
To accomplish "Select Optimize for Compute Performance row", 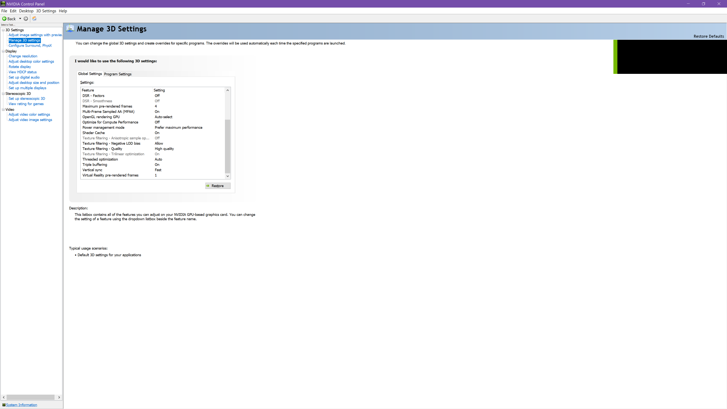I will click(153, 122).
